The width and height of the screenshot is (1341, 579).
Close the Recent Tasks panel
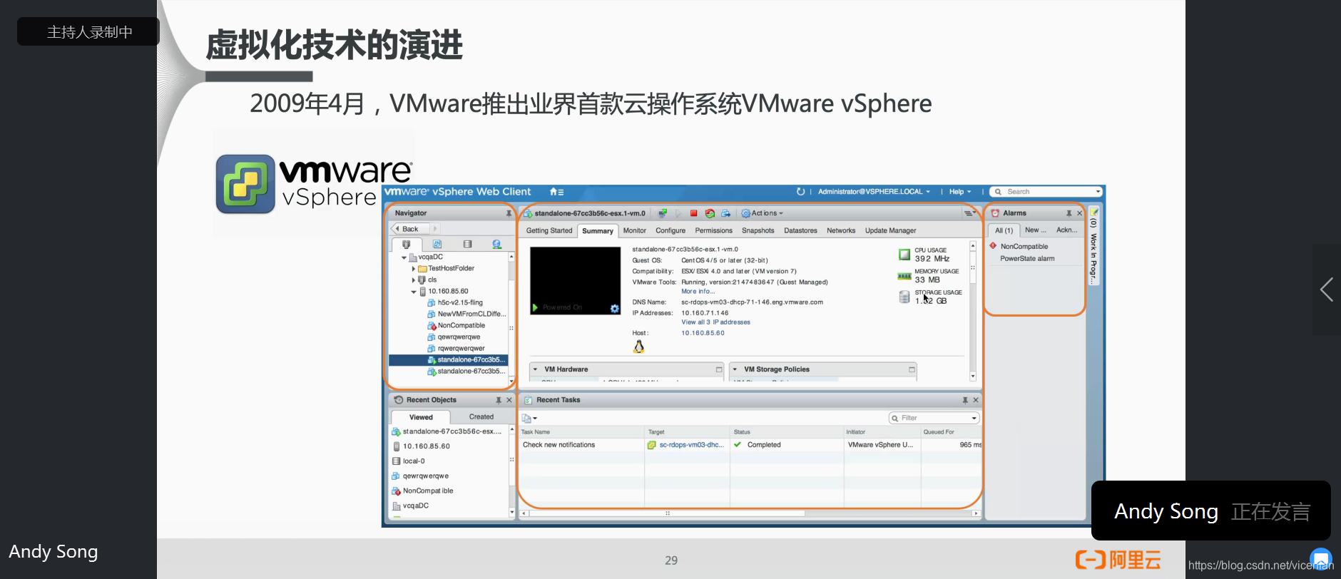[976, 400]
